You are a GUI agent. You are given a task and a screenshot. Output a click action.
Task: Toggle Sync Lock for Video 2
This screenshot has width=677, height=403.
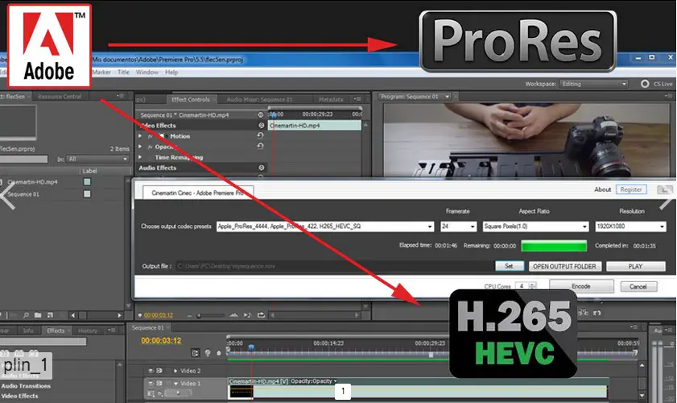coord(159,371)
